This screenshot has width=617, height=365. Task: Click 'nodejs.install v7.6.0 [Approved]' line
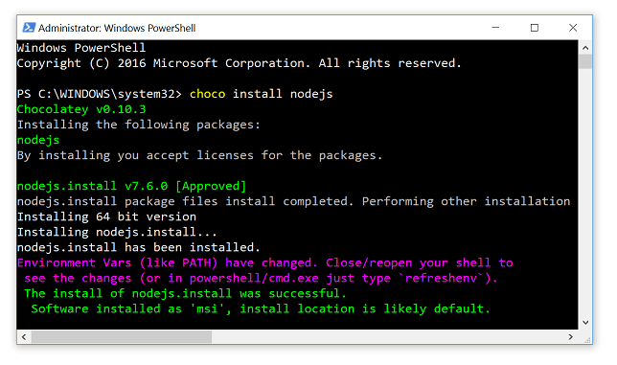[x=131, y=186]
